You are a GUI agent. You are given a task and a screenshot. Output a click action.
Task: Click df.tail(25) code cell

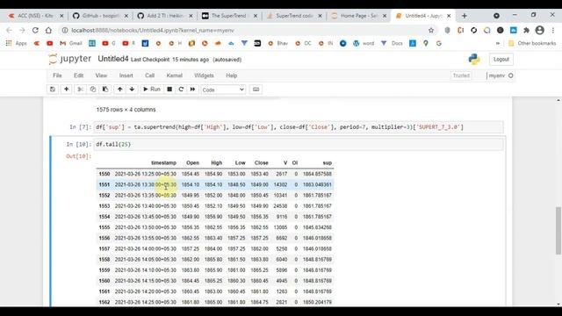click(299, 144)
